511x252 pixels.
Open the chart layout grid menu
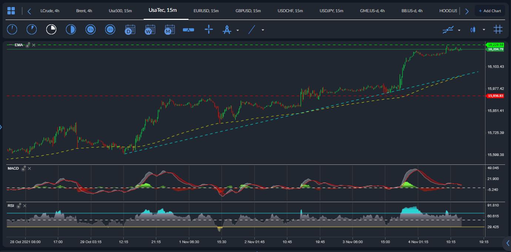coord(11,11)
